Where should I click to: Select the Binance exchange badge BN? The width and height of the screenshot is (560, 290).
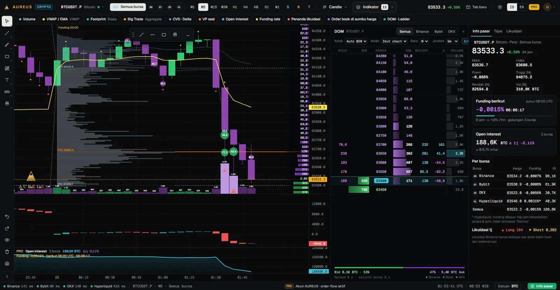(x=151, y=7)
